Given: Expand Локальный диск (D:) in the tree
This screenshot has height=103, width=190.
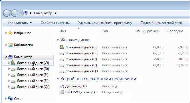Looking at the screenshot, I should [x=9, y=69].
